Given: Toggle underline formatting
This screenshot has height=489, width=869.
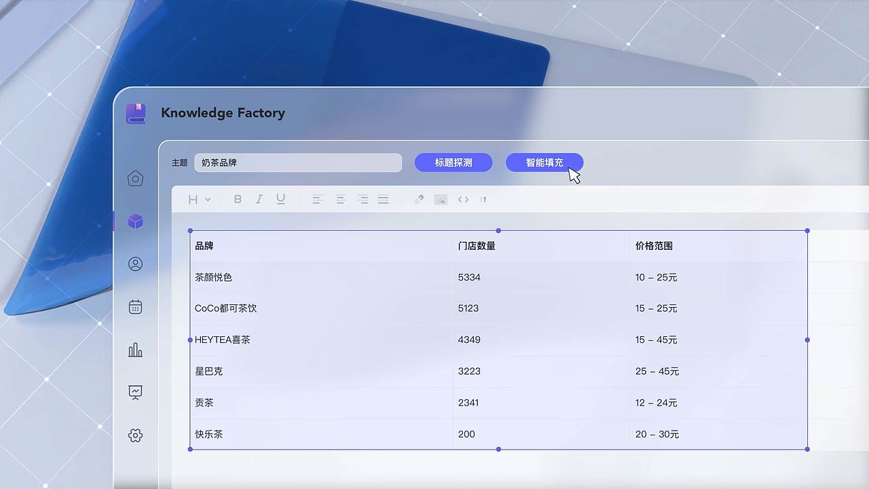Looking at the screenshot, I should [x=280, y=200].
